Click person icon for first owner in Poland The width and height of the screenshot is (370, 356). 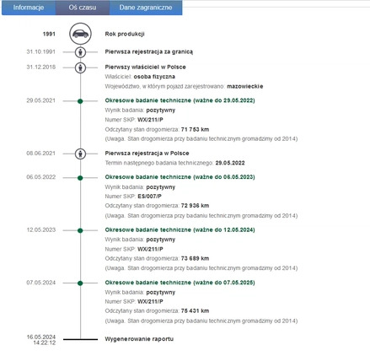(80, 67)
